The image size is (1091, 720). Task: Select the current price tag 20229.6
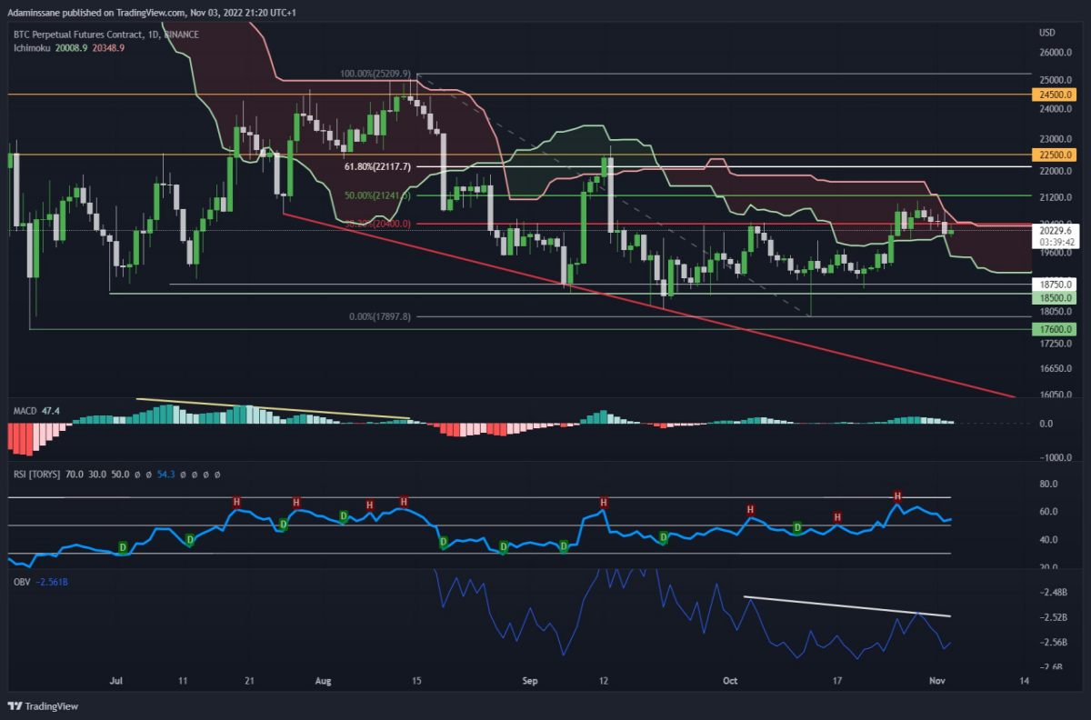(x=1054, y=231)
